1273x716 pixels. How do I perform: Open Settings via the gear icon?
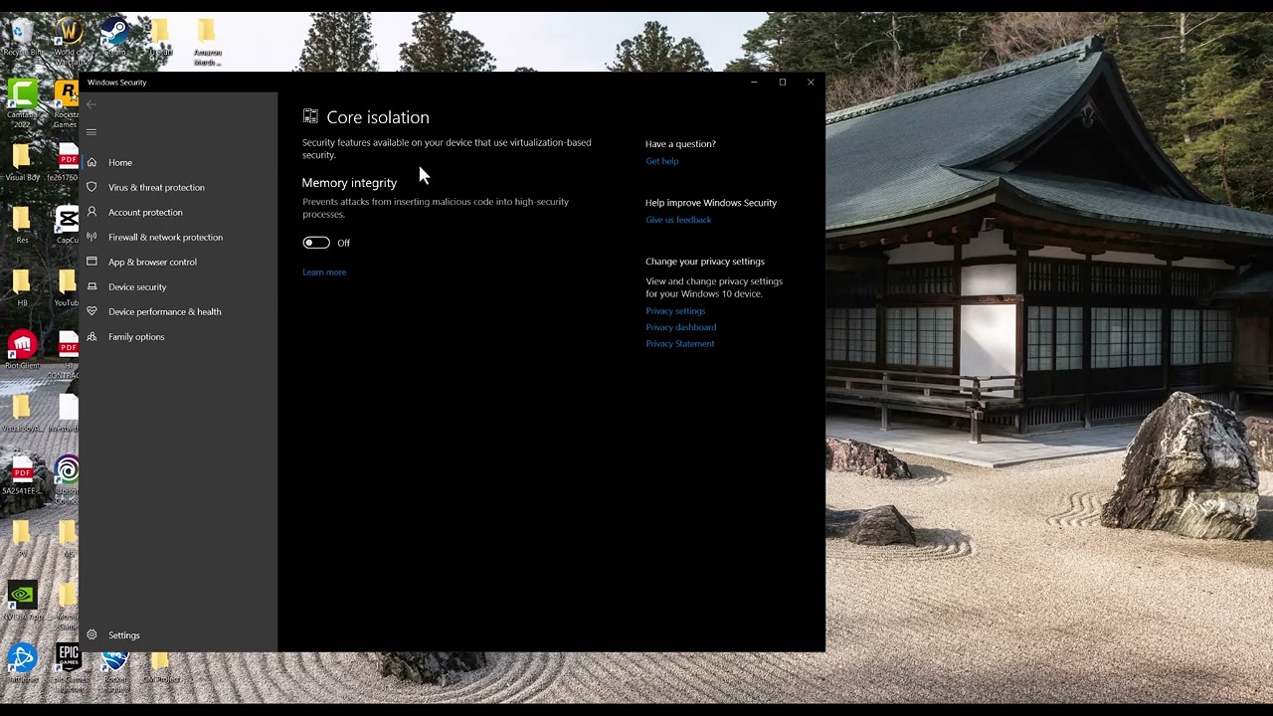(91, 634)
